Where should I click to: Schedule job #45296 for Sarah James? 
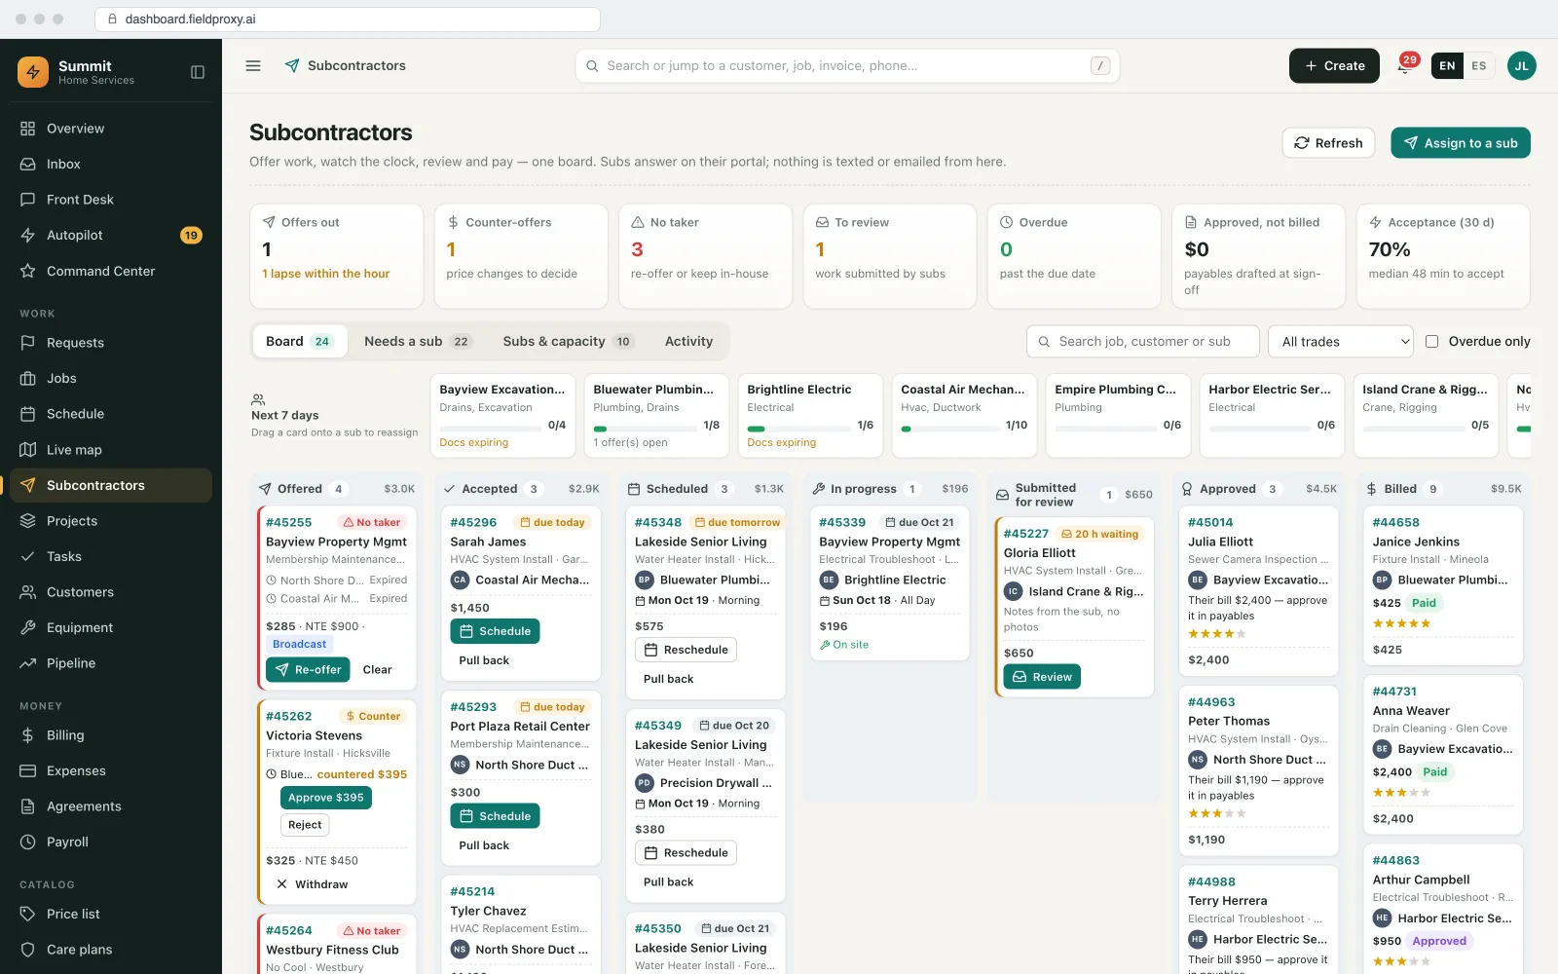pyautogui.click(x=495, y=631)
